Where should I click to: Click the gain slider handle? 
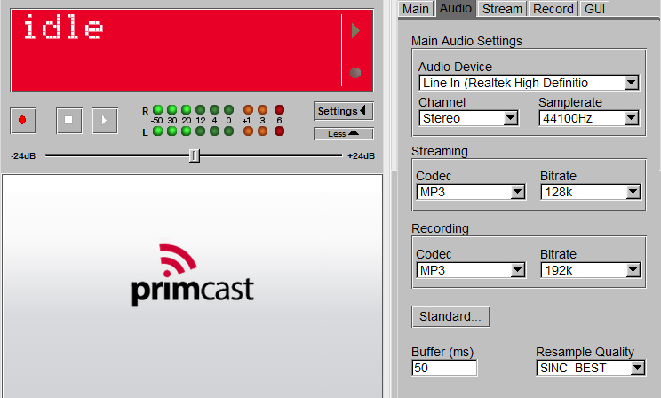[194, 155]
